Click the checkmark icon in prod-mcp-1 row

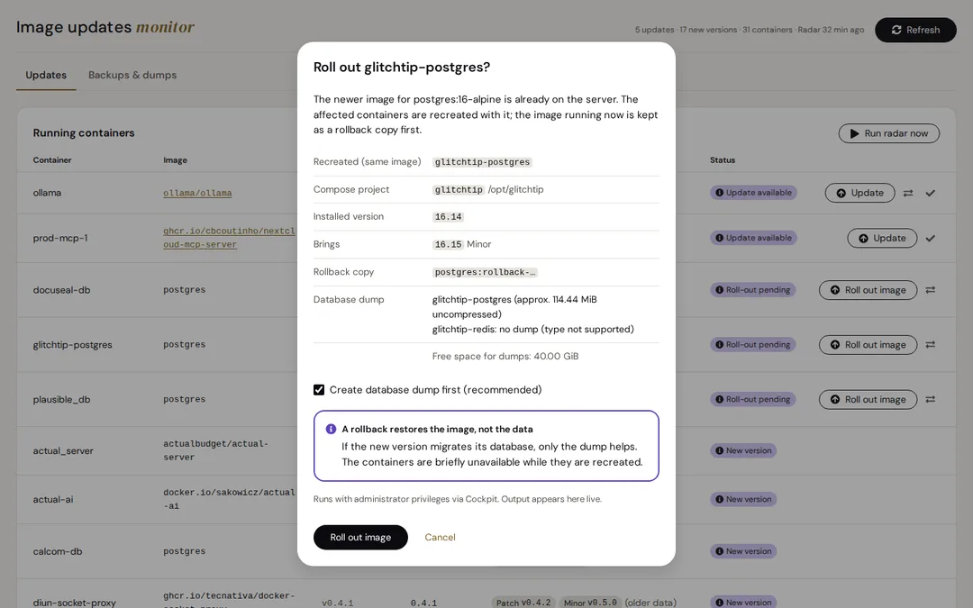point(930,238)
